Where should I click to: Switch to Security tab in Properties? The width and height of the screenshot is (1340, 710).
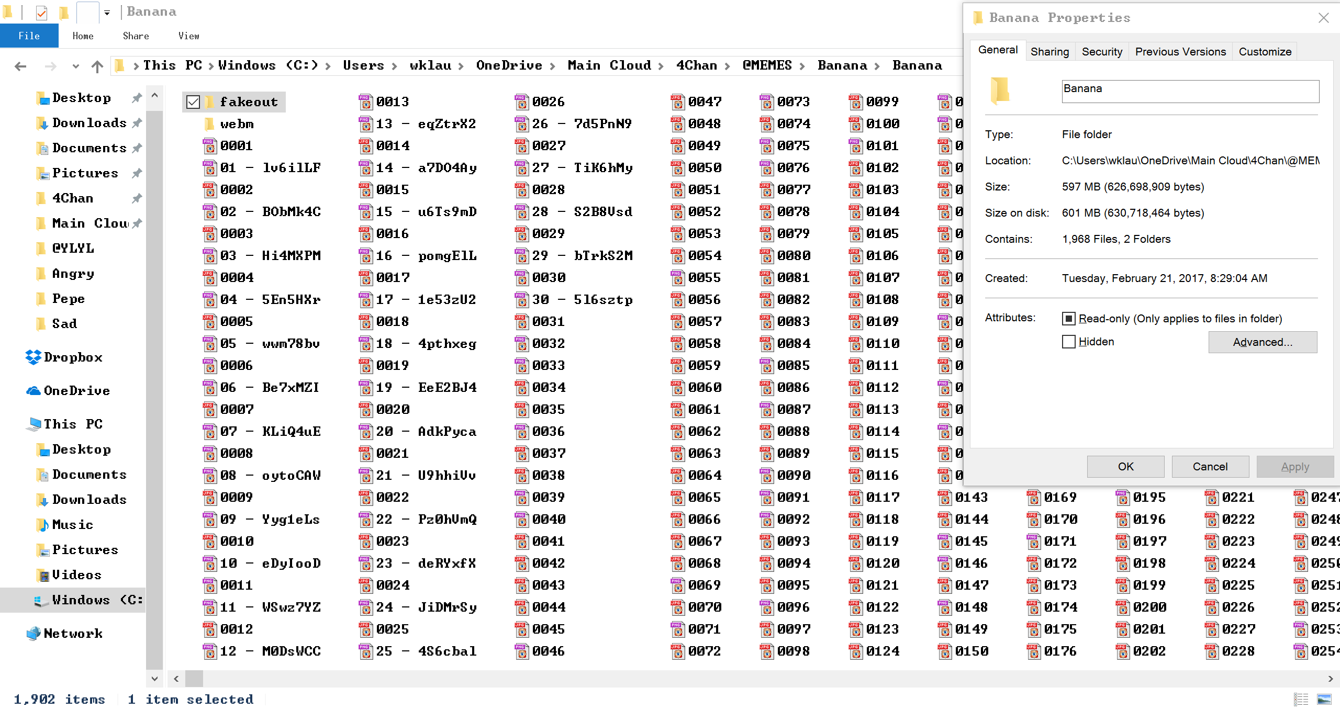(1102, 52)
